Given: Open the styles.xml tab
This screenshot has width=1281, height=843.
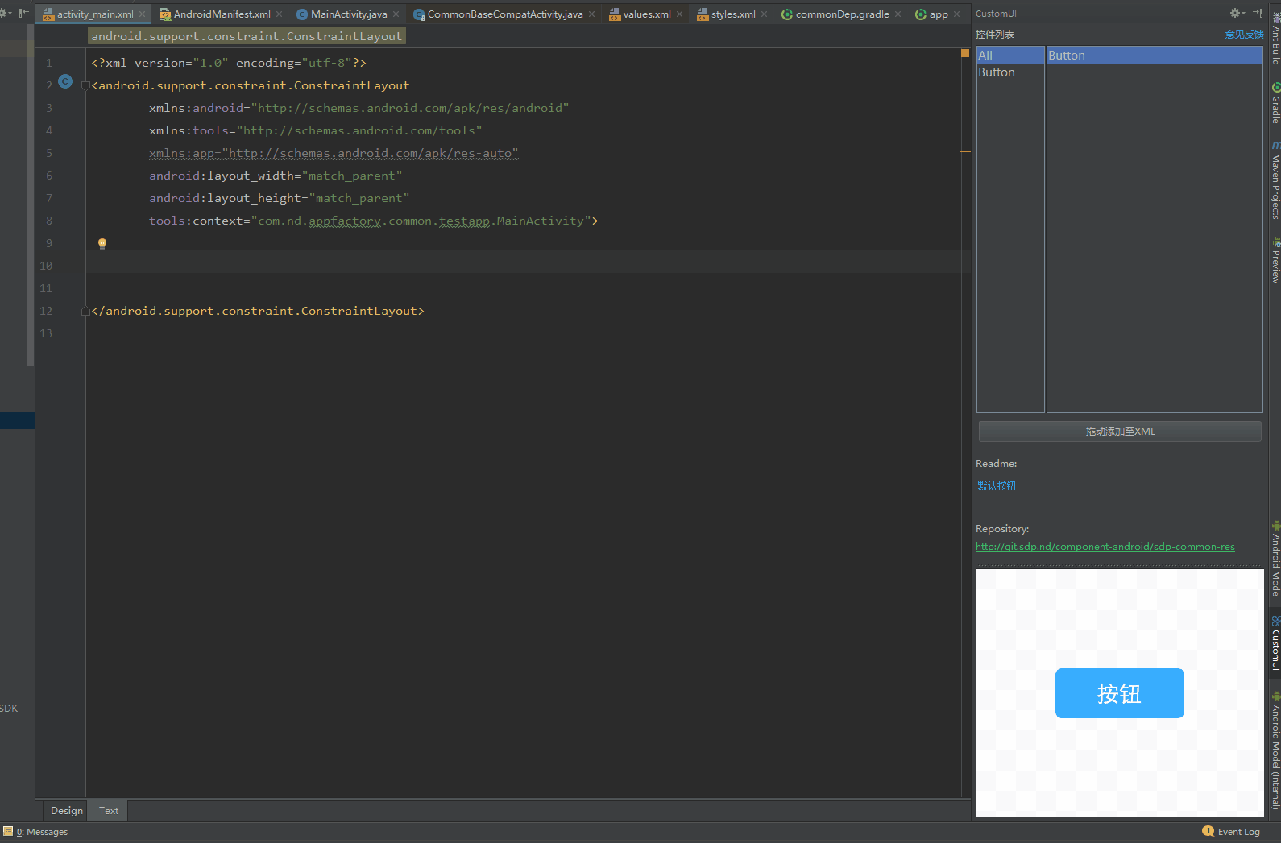Looking at the screenshot, I should coord(732,14).
